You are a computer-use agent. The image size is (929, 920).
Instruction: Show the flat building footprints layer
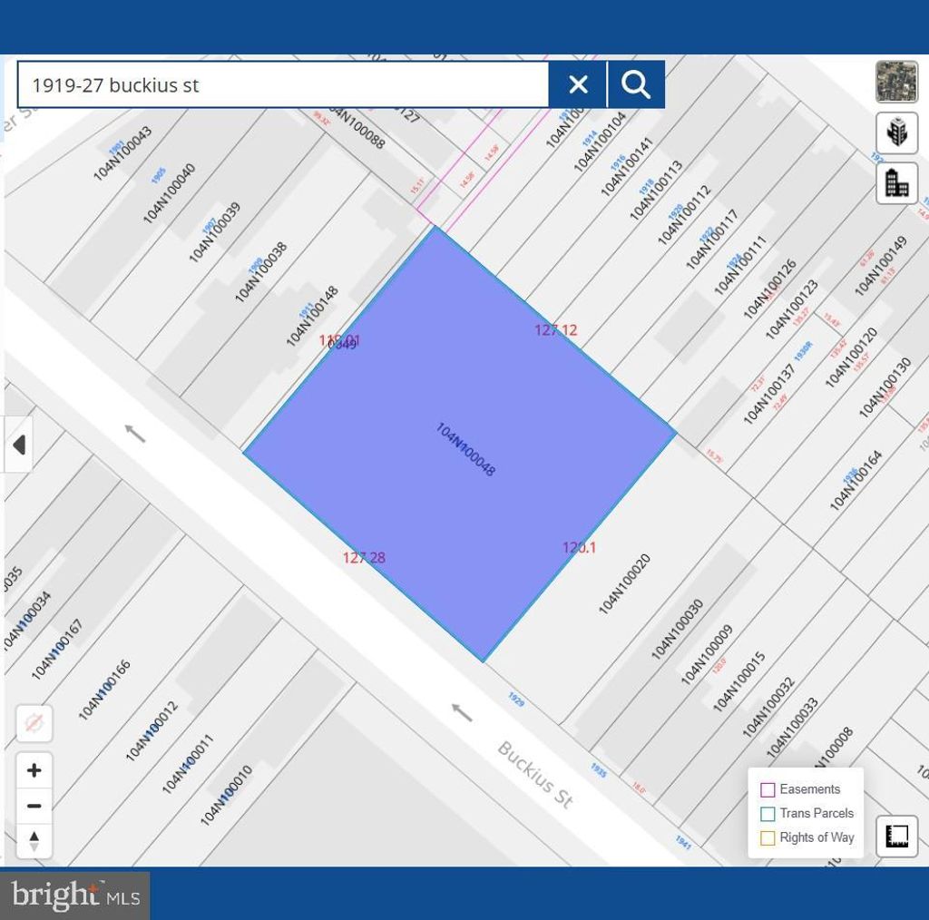coord(896,183)
